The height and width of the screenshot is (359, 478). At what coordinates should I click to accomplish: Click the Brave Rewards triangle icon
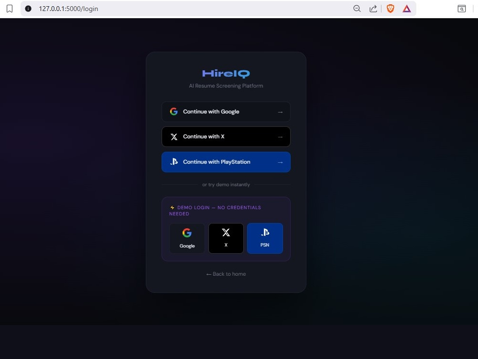click(407, 9)
